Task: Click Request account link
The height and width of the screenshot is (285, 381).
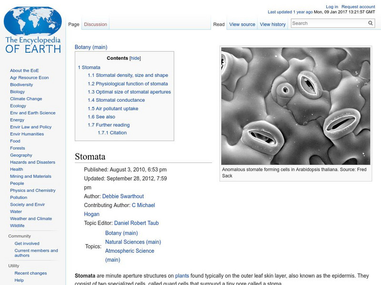Action: point(358,7)
